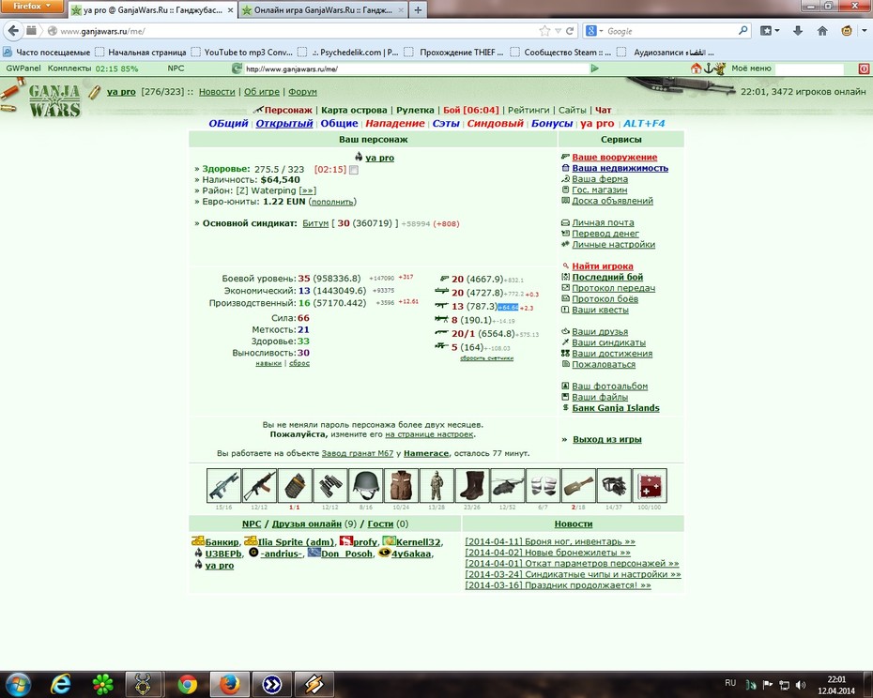Click volume icon in system tray
This screenshot has width=873, height=698.
click(801, 685)
